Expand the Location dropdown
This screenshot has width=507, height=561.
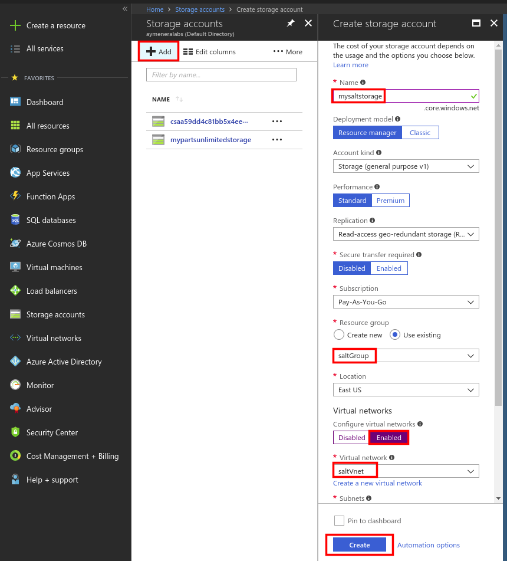pyautogui.click(x=406, y=389)
